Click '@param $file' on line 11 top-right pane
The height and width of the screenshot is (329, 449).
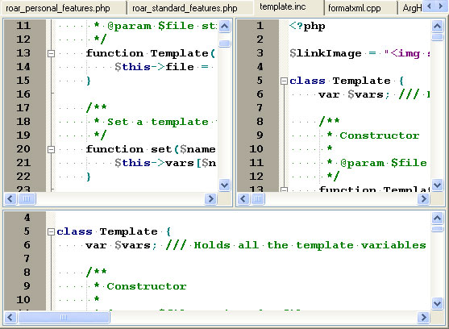(x=384, y=163)
